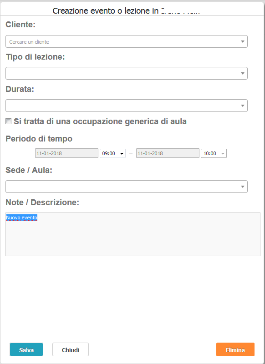Viewport: 265px width, 364px height.
Task: Click the end date field
Action: tap(168, 153)
